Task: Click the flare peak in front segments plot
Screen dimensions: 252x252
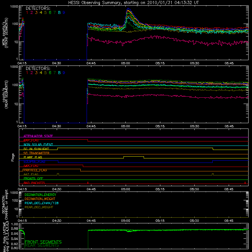Action: click(128, 9)
